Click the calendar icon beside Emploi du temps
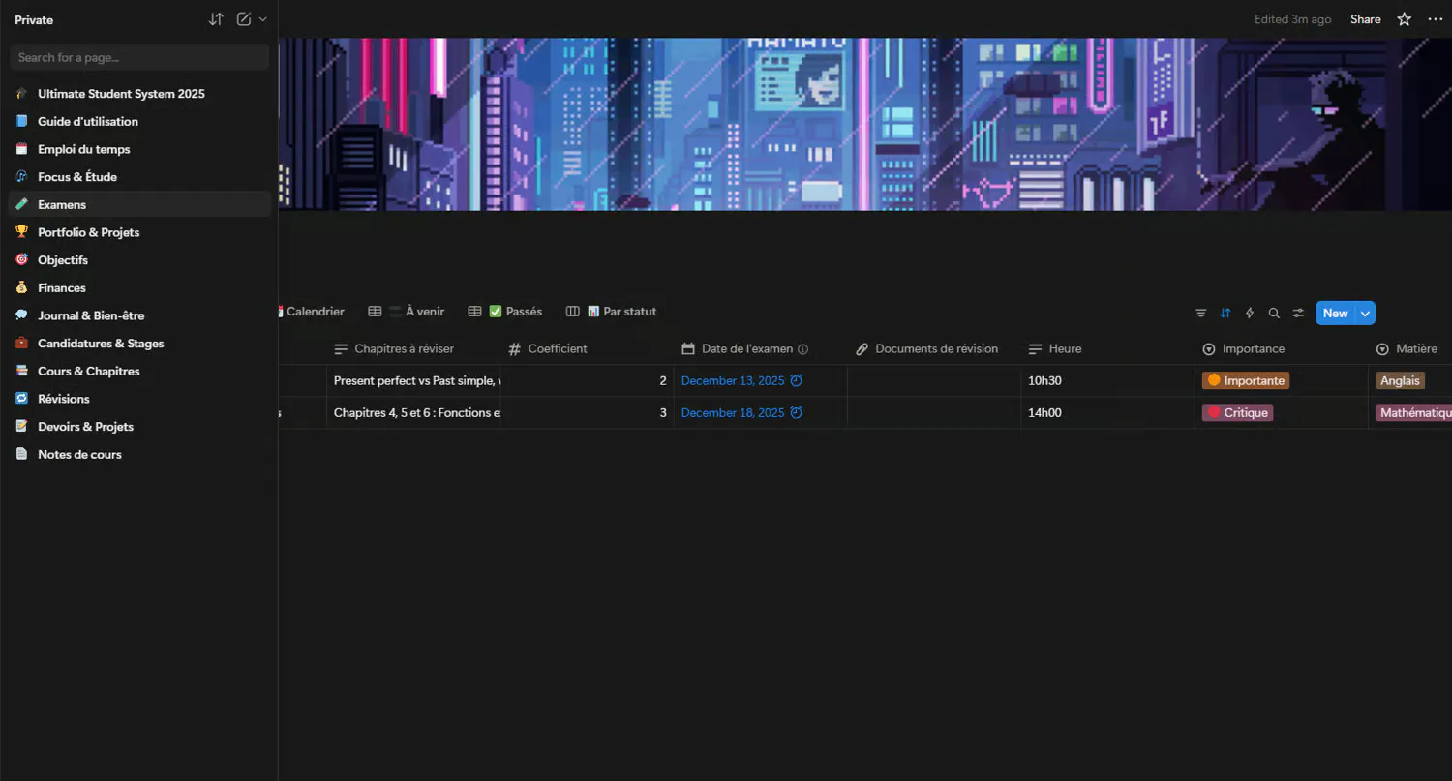The height and width of the screenshot is (781, 1452). (21, 149)
